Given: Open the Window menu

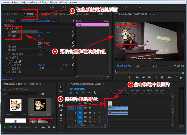Looking at the screenshot, I should click(x=63, y=2).
